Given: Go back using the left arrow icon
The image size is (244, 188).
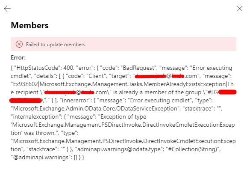Looking at the screenshot, I should pos(7,9).
